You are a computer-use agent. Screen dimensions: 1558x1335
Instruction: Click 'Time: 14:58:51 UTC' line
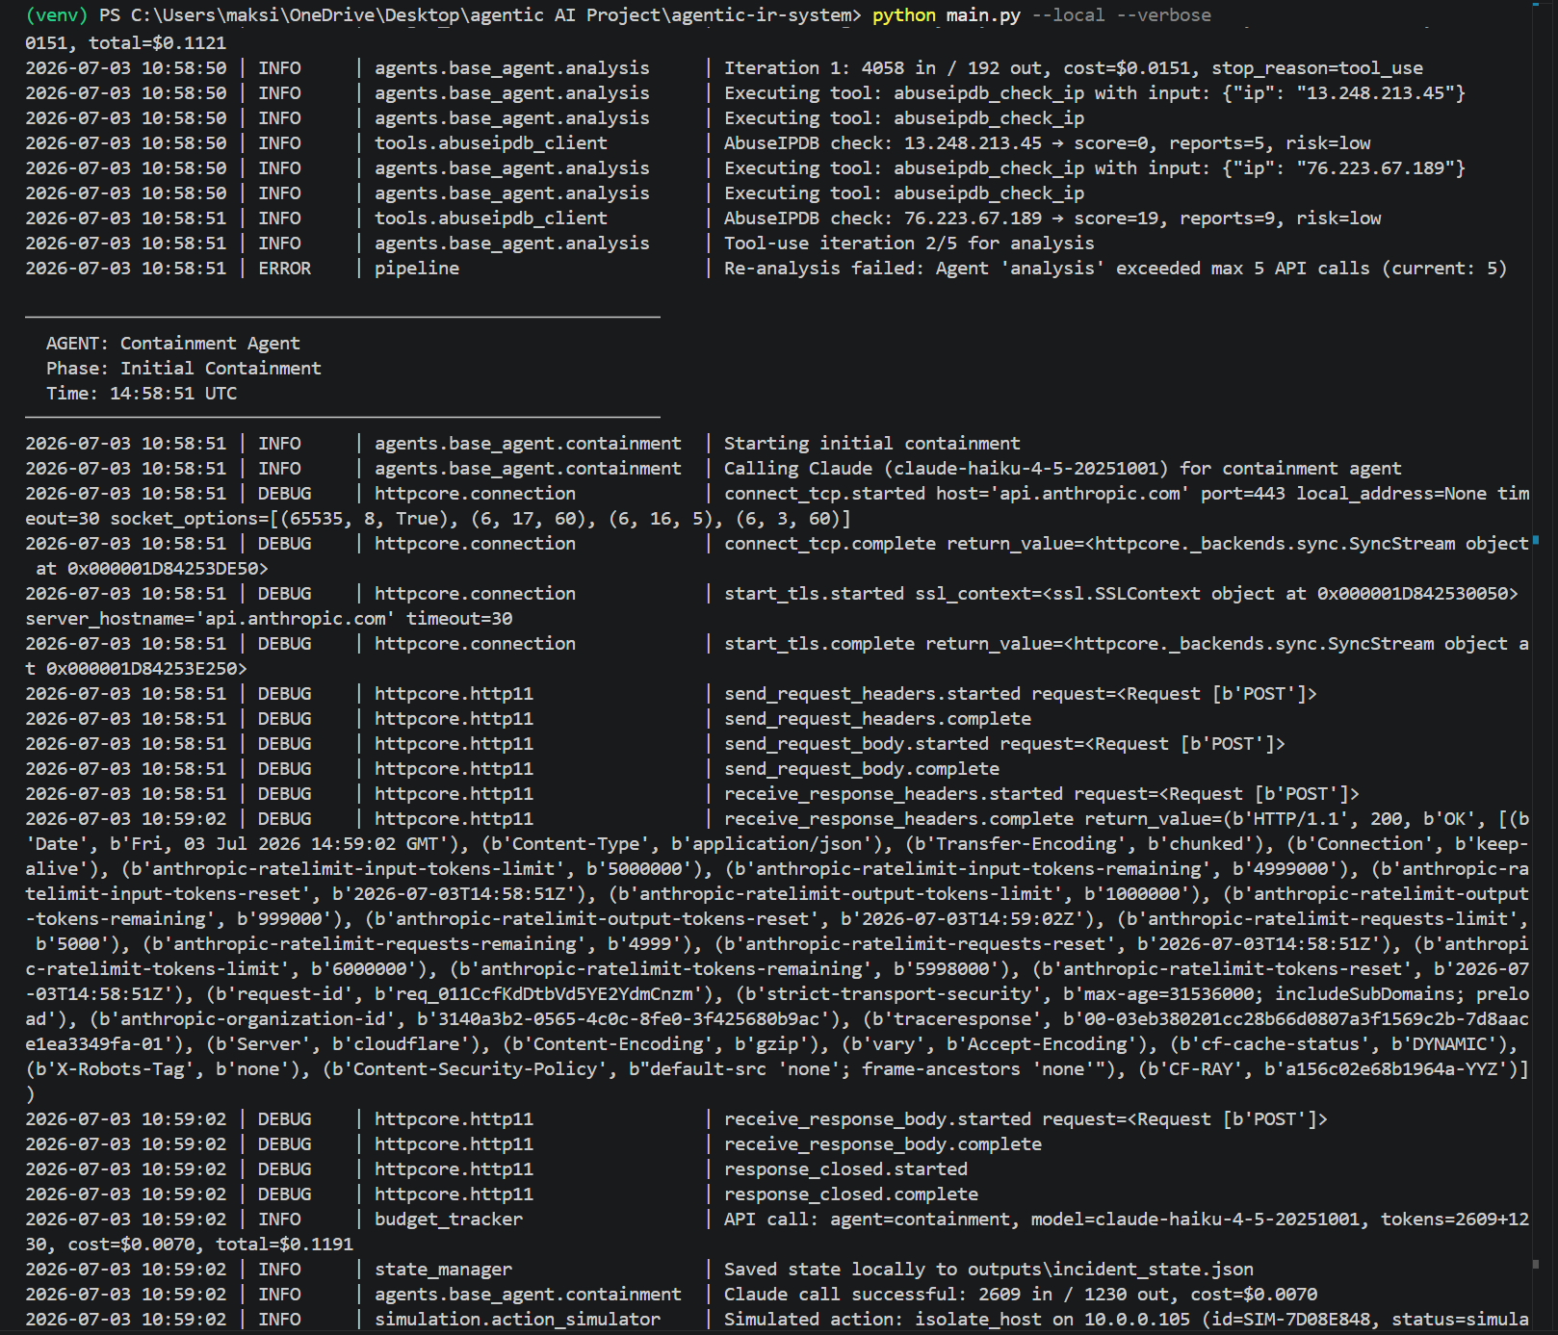point(142,393)
